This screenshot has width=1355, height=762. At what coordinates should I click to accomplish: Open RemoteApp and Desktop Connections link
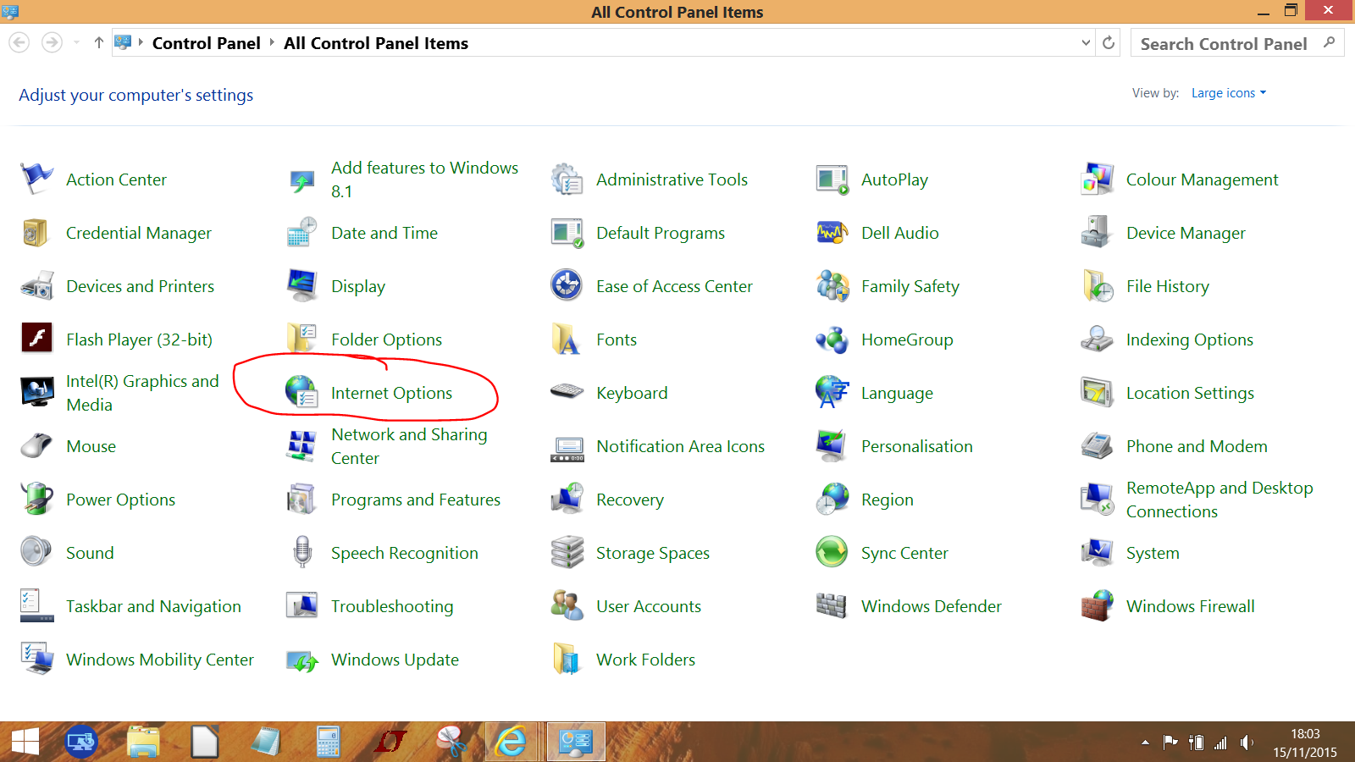[1219, 500]
